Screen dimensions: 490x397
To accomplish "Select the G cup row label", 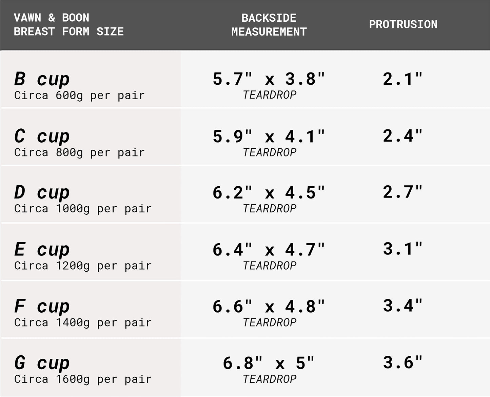I will [42, 363].
